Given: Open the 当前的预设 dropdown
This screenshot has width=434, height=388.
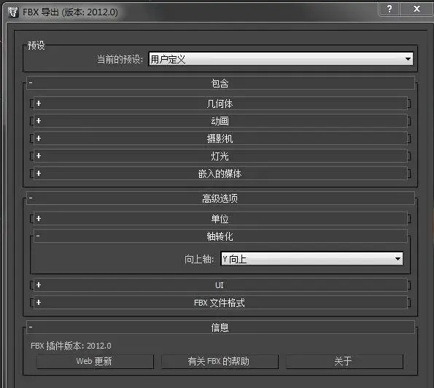Looking at the screenshot, I should pyautogui.click(x=281, y=59).
